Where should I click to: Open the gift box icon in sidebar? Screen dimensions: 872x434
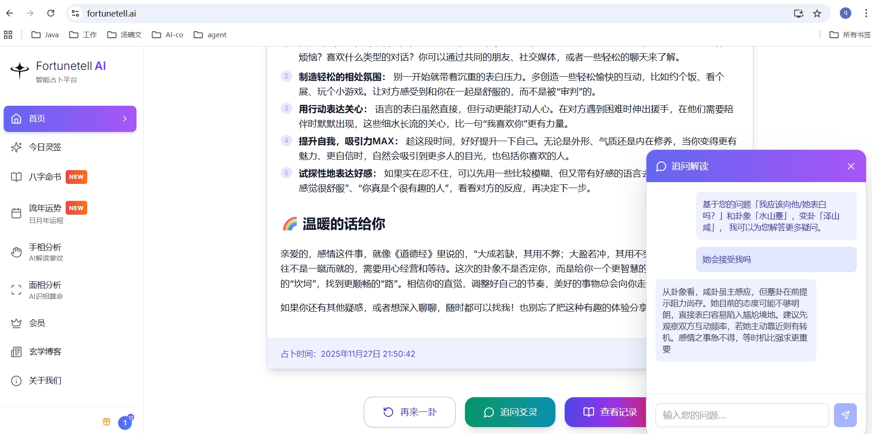107,422
